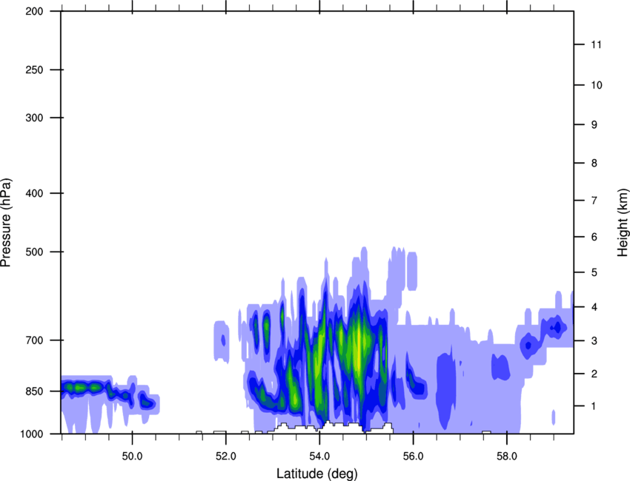Viewport: 630px width, 481px height.
Task: Click the 56.0 latitude label
Action: point(413,457)
